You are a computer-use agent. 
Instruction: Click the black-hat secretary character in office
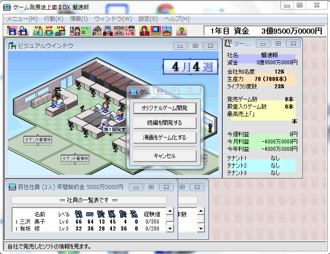(x=58, y=92)
